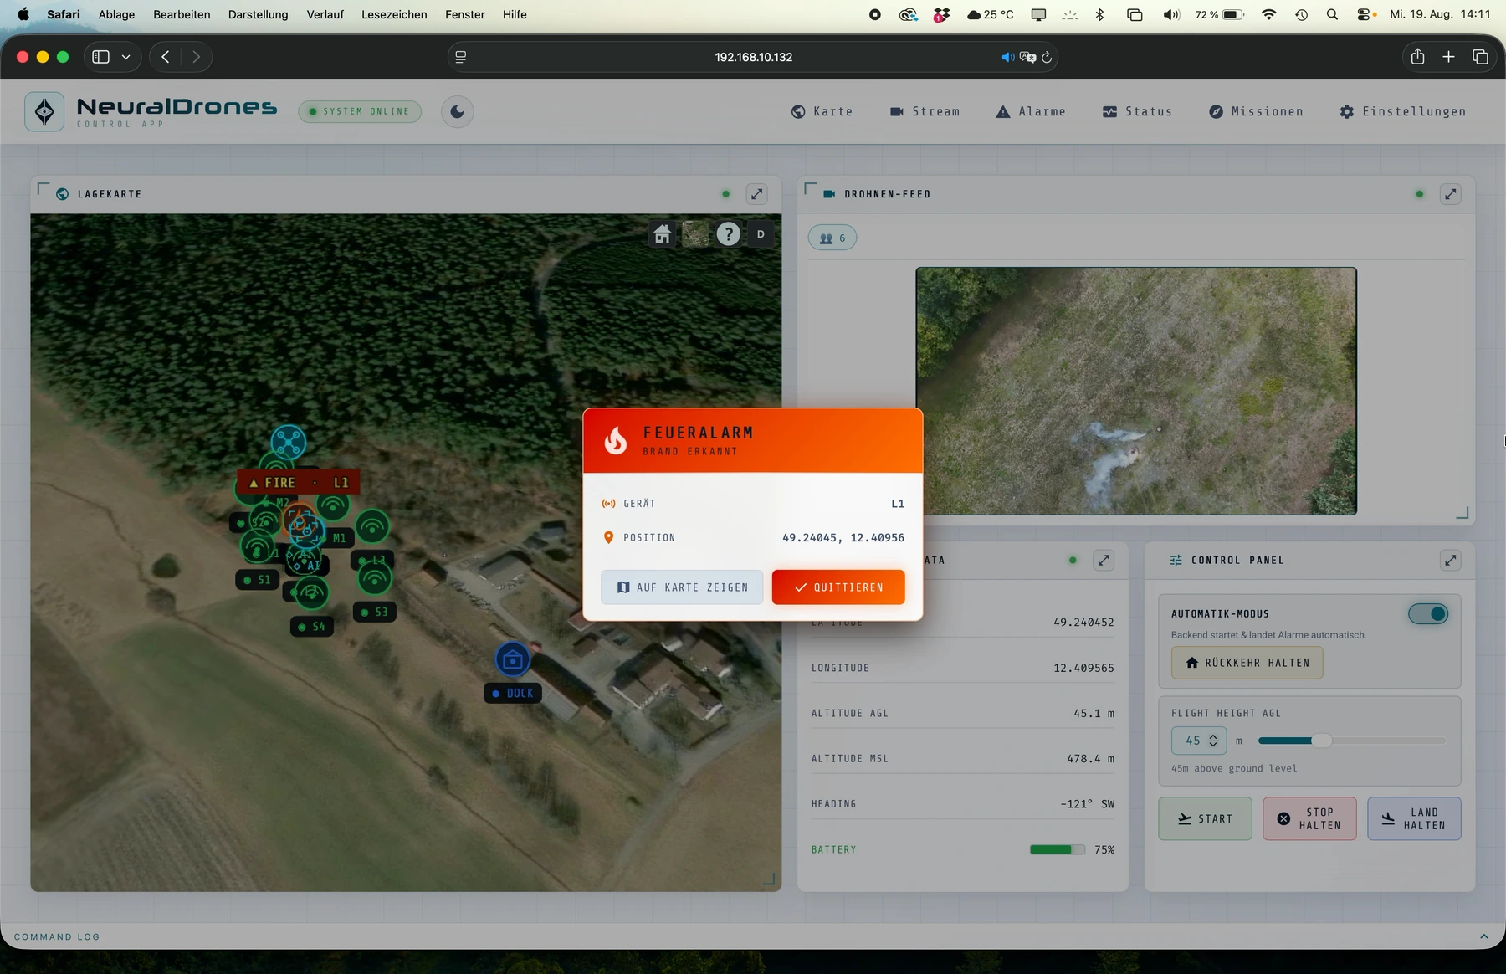1506x974 pixels.
Task: Click the NeuralDrones logo icon
Action: 44,111
